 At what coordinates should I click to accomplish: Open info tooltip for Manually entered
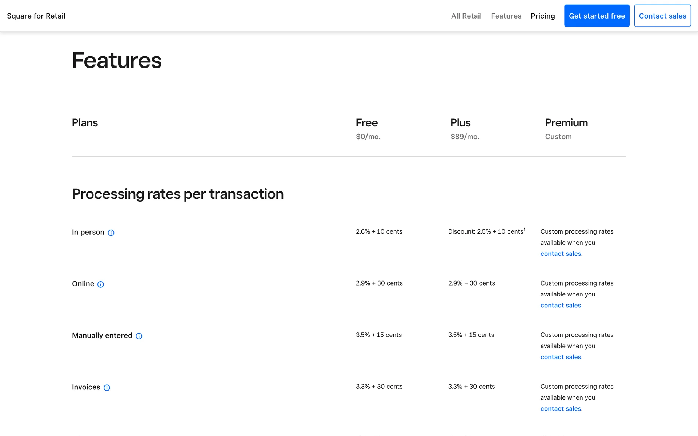139,336
